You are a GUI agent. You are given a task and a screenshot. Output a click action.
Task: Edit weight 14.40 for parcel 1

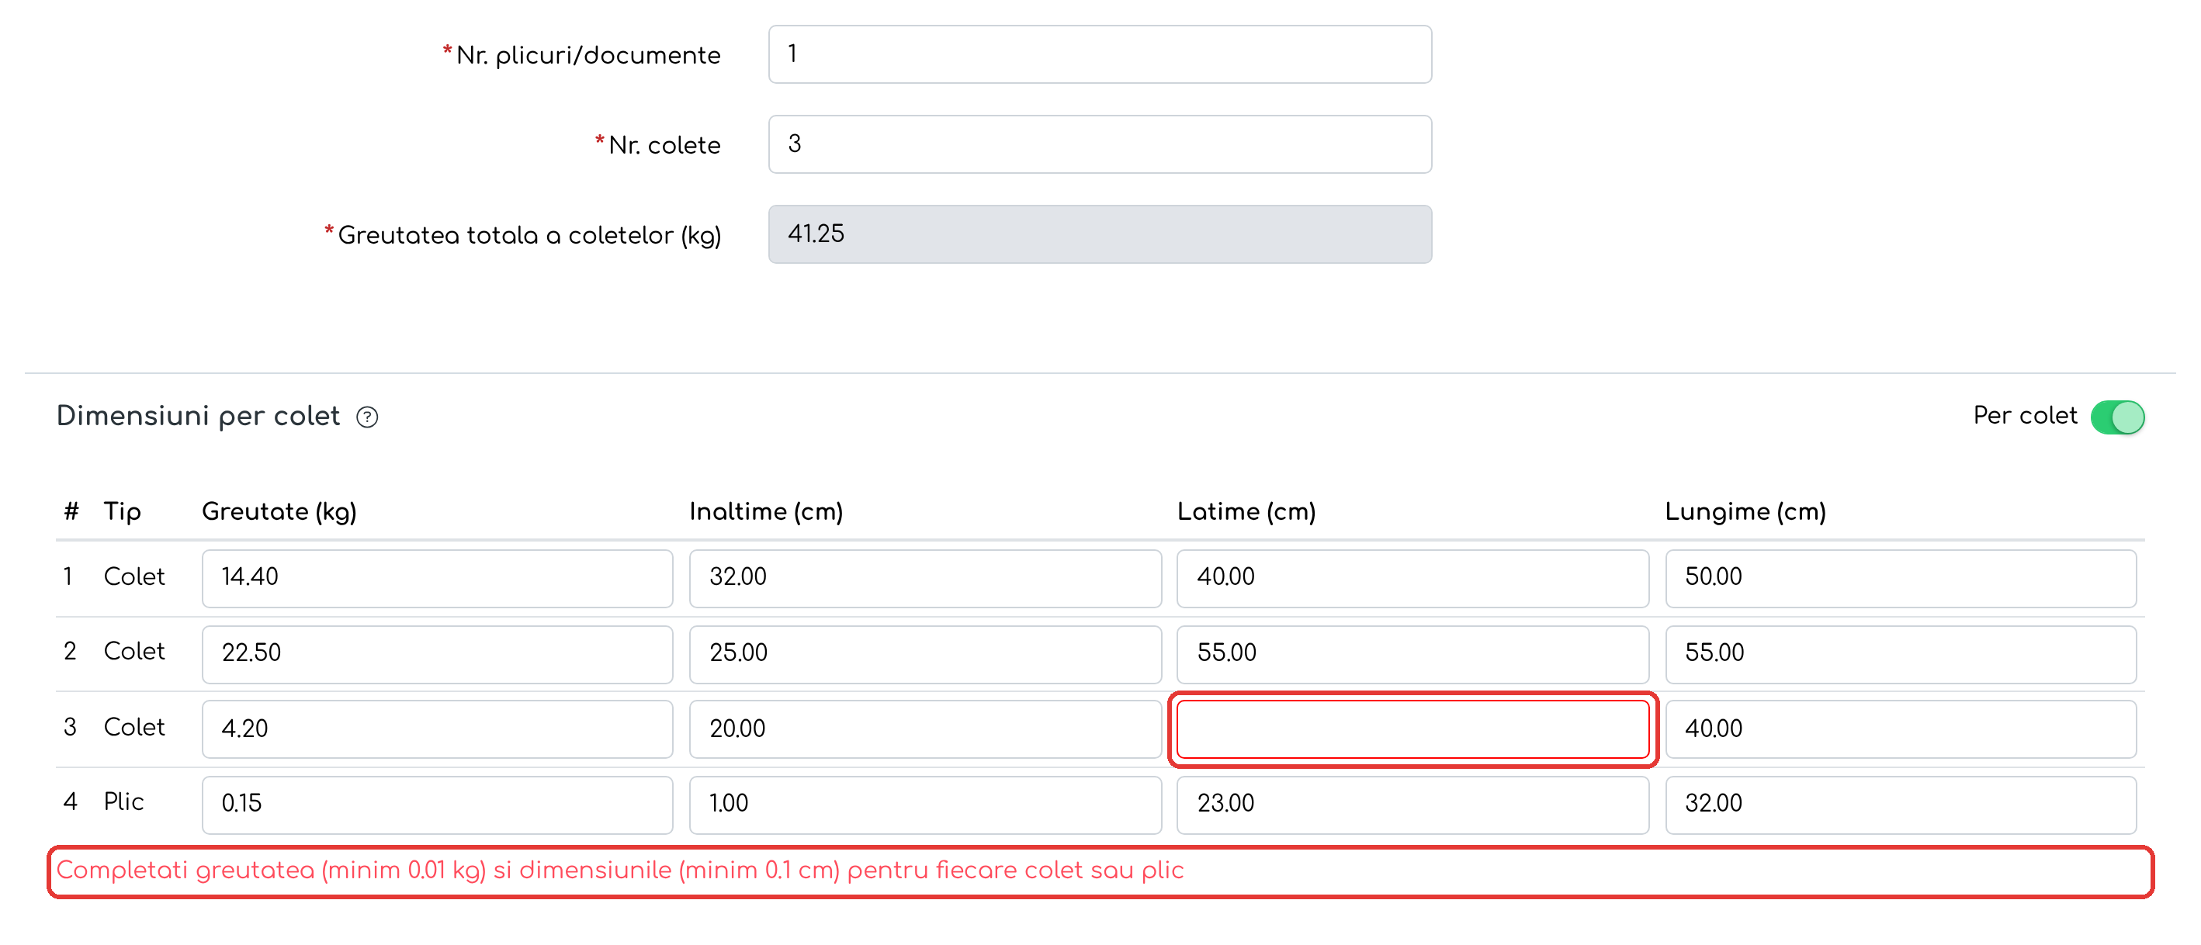tap(438, 579)
